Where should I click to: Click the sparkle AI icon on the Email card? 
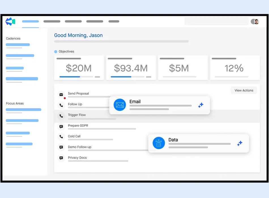(x=201, y=105)
